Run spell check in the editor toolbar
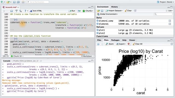 [16, 11]
